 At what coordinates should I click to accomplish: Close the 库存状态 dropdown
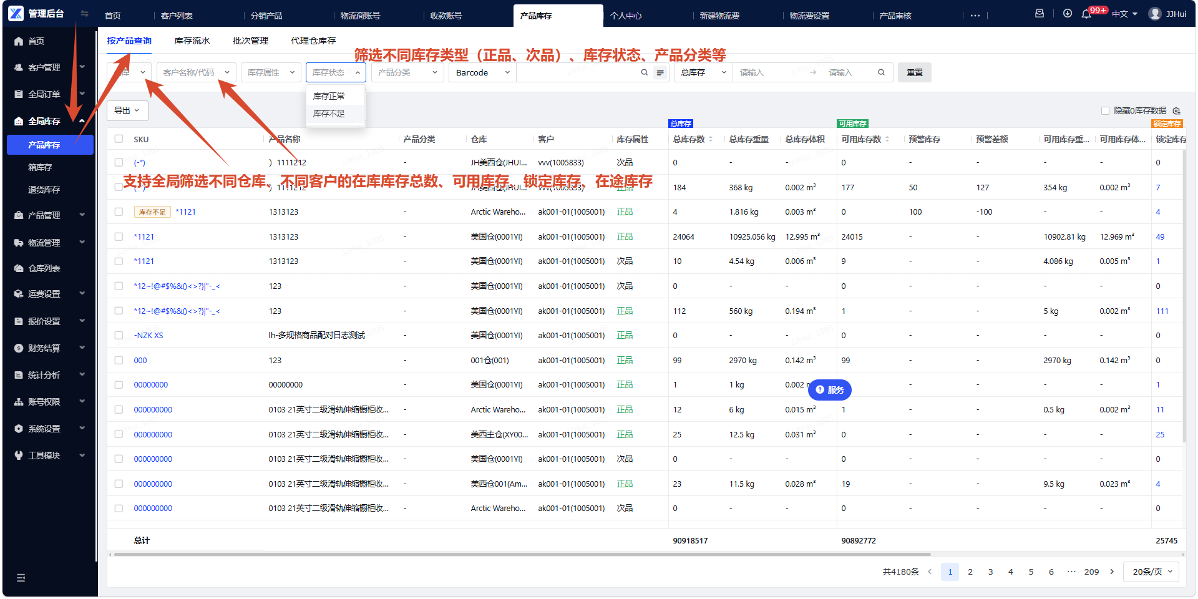click(336, 72)
